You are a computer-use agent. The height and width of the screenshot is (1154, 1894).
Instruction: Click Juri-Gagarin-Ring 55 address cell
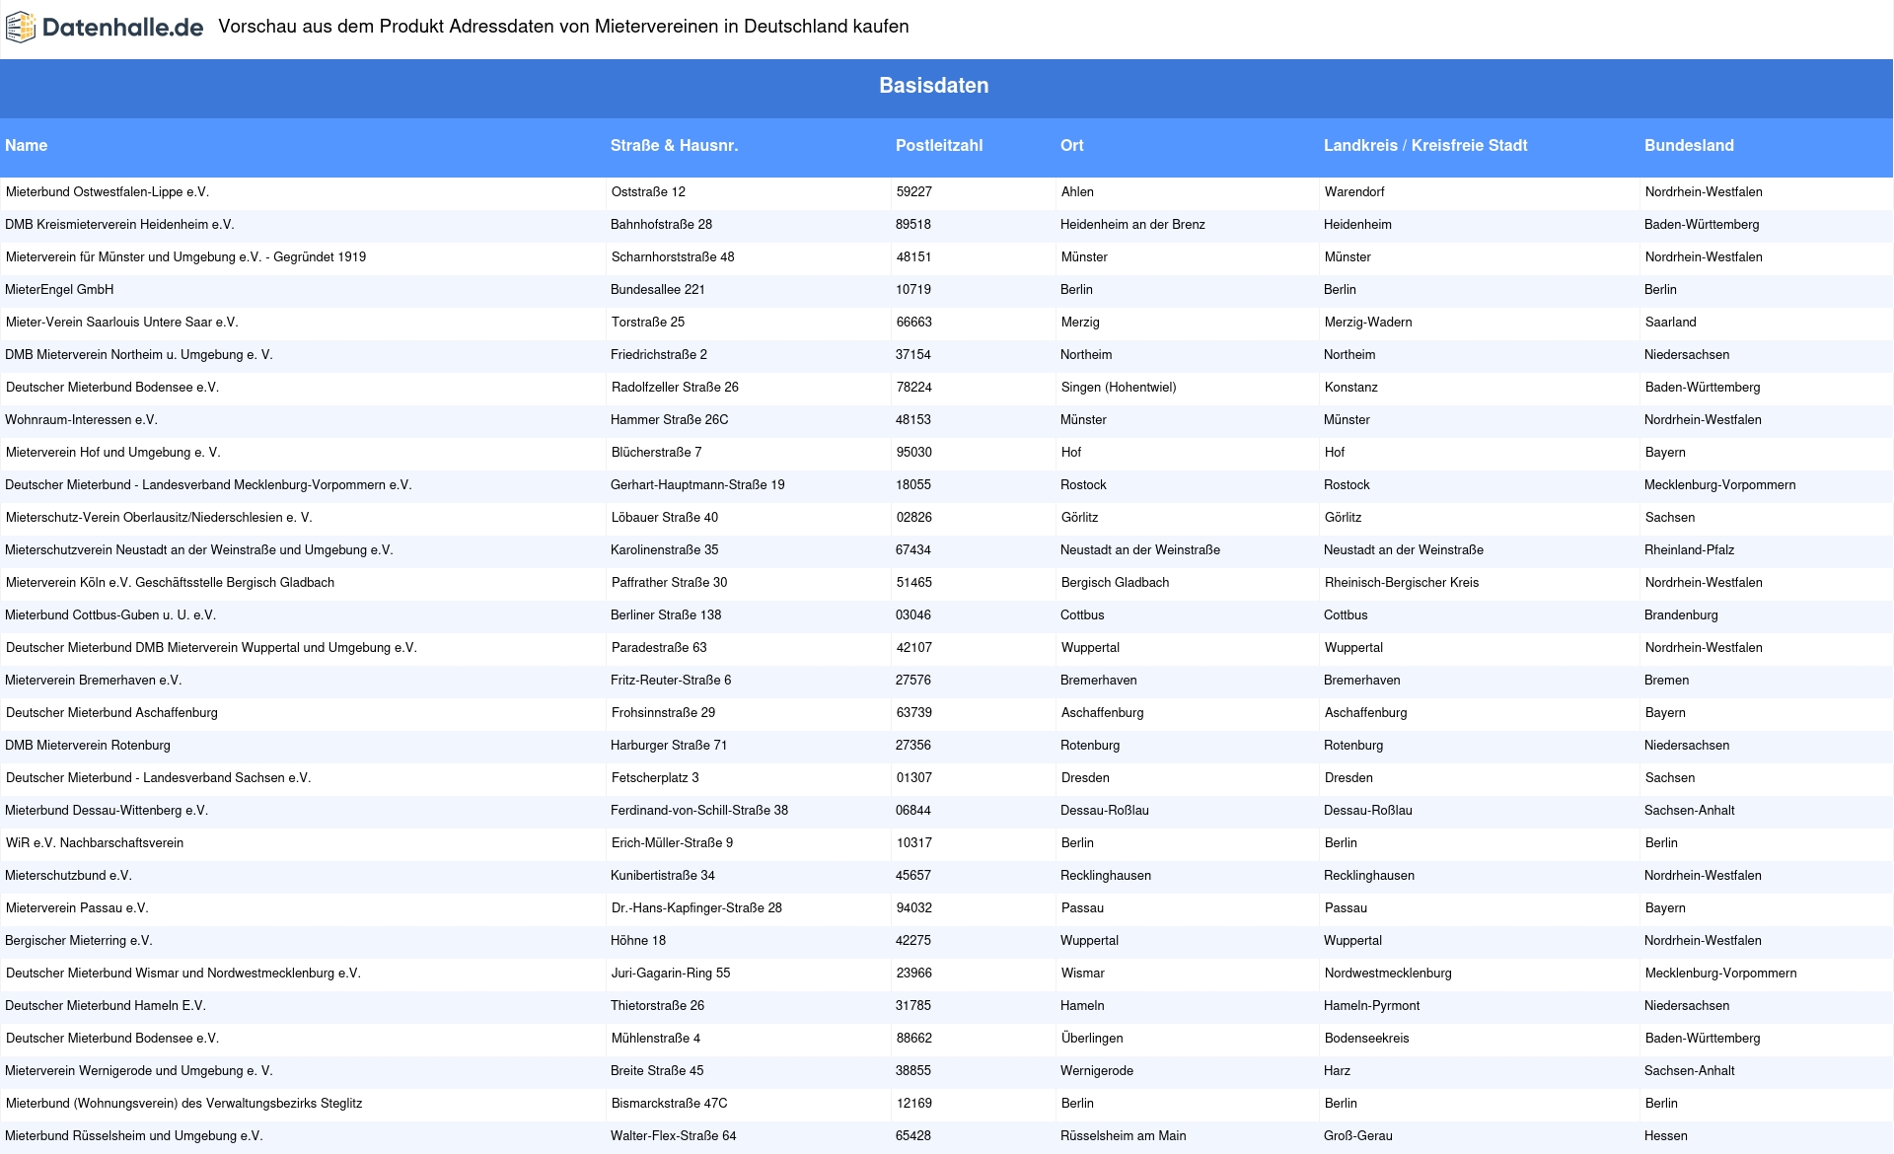671,974
